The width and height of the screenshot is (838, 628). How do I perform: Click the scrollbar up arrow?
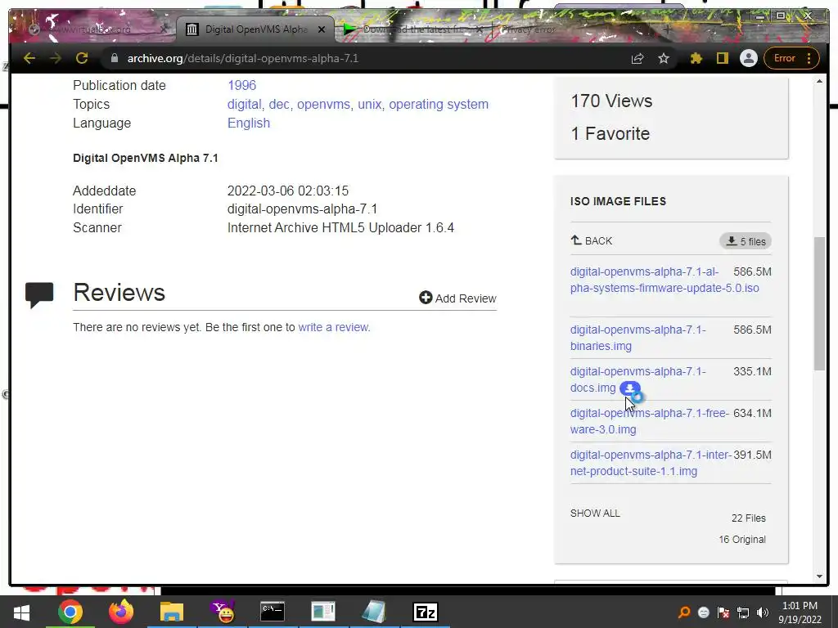[x=819, y=81]
